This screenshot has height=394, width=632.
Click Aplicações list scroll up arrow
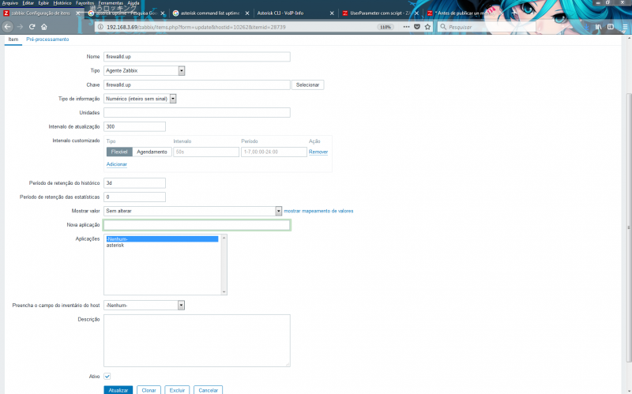tap(224, 238)
